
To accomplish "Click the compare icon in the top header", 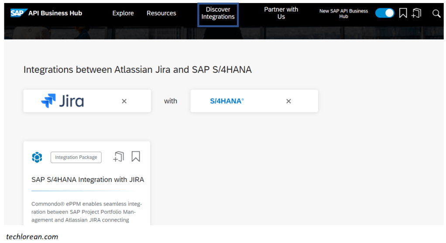I will click(x=416, y=13).
